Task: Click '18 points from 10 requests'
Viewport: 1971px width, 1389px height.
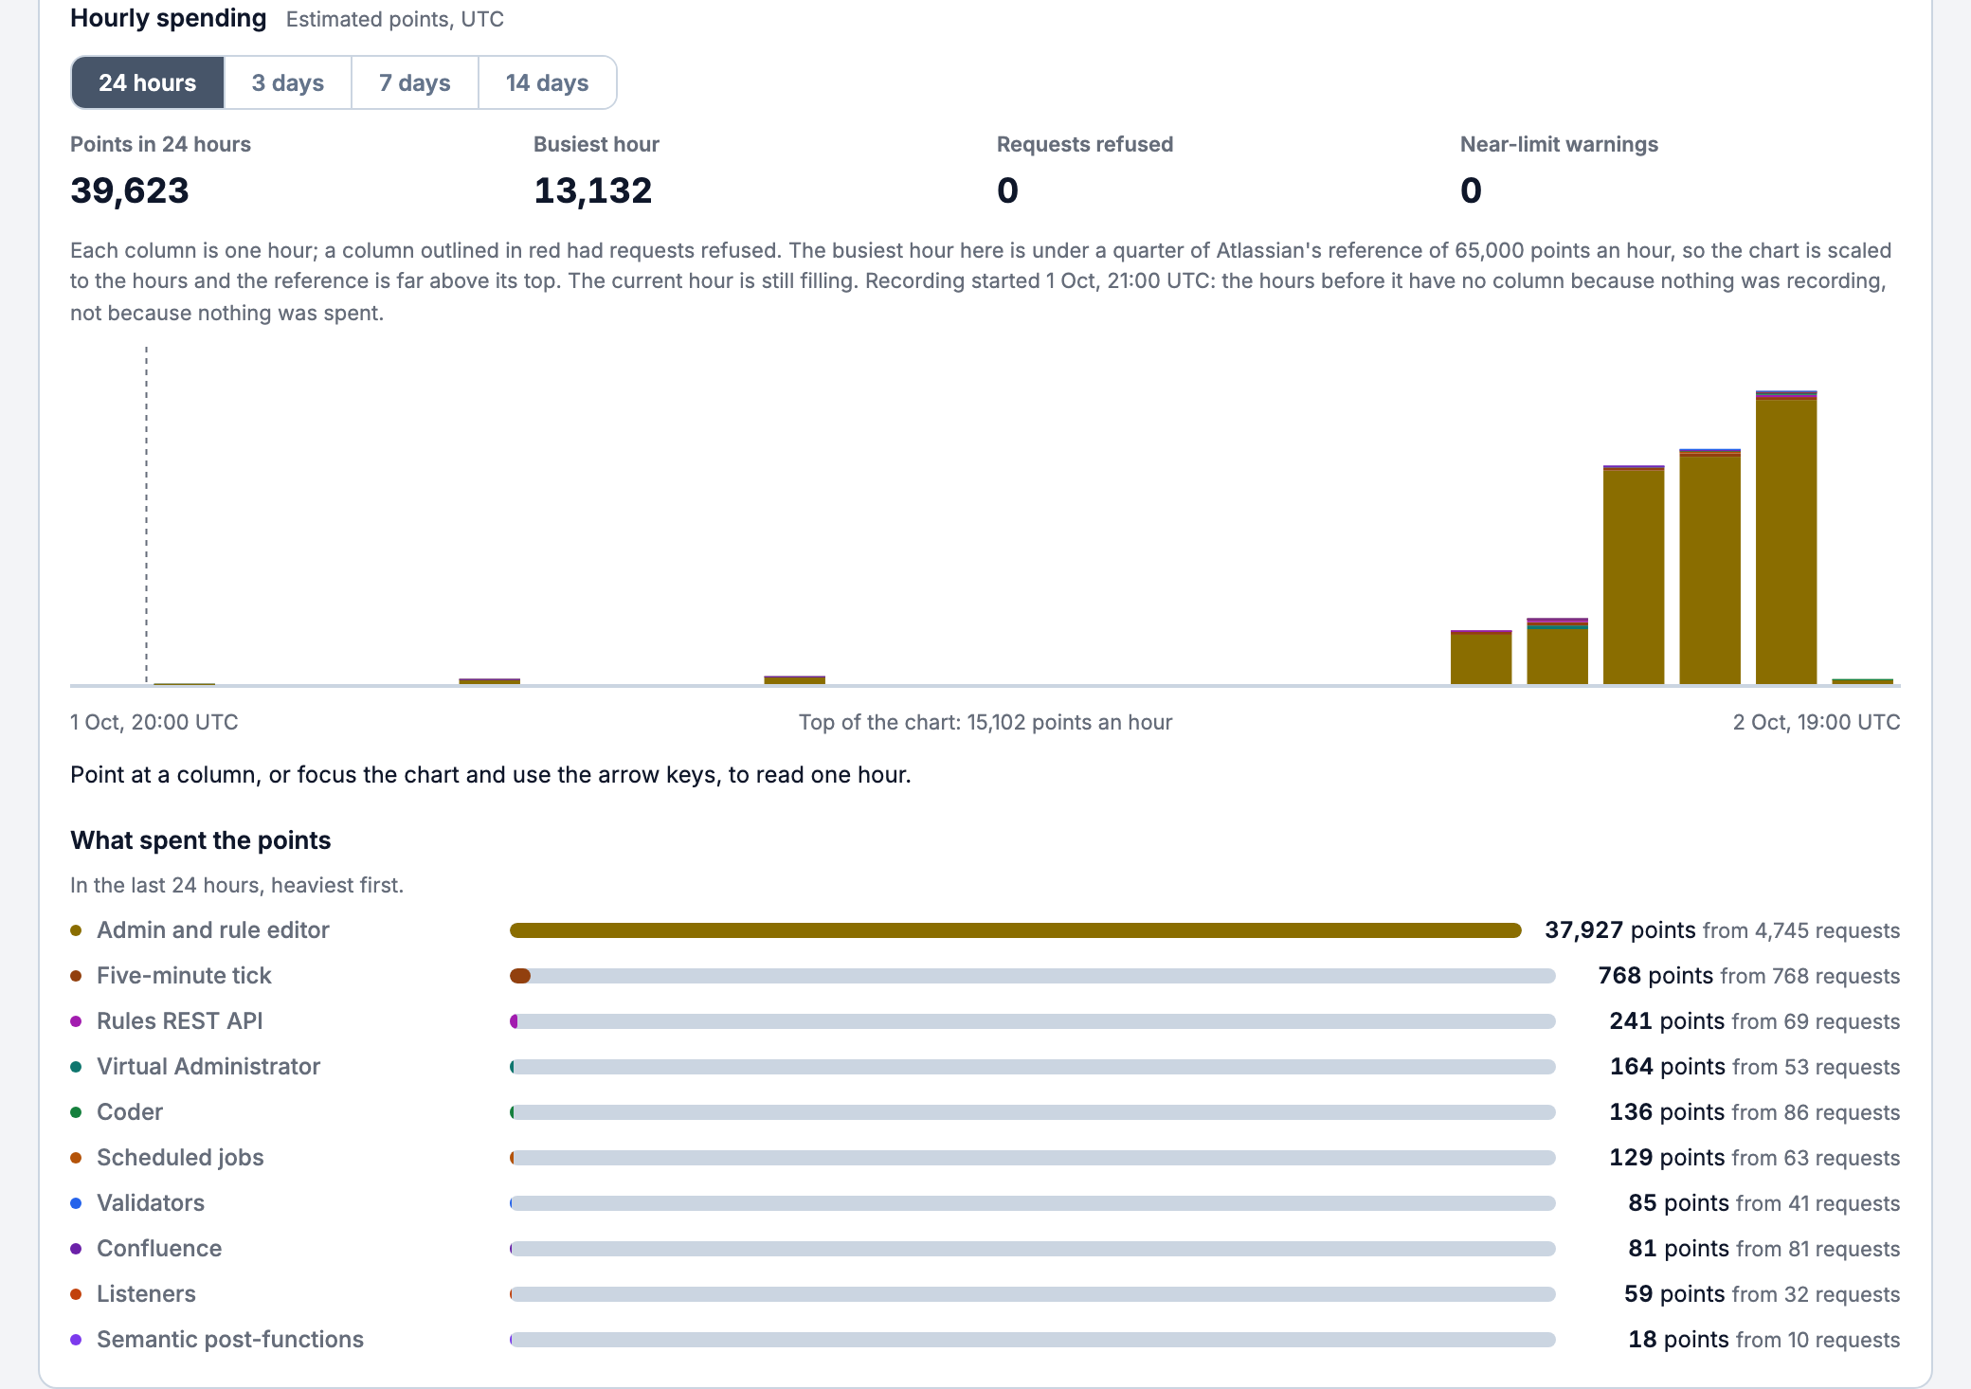Action: point(1764,1340)
